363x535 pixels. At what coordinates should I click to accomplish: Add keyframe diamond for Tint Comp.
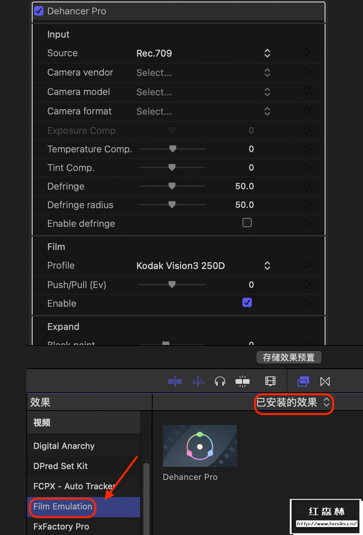tap(307, 167)
